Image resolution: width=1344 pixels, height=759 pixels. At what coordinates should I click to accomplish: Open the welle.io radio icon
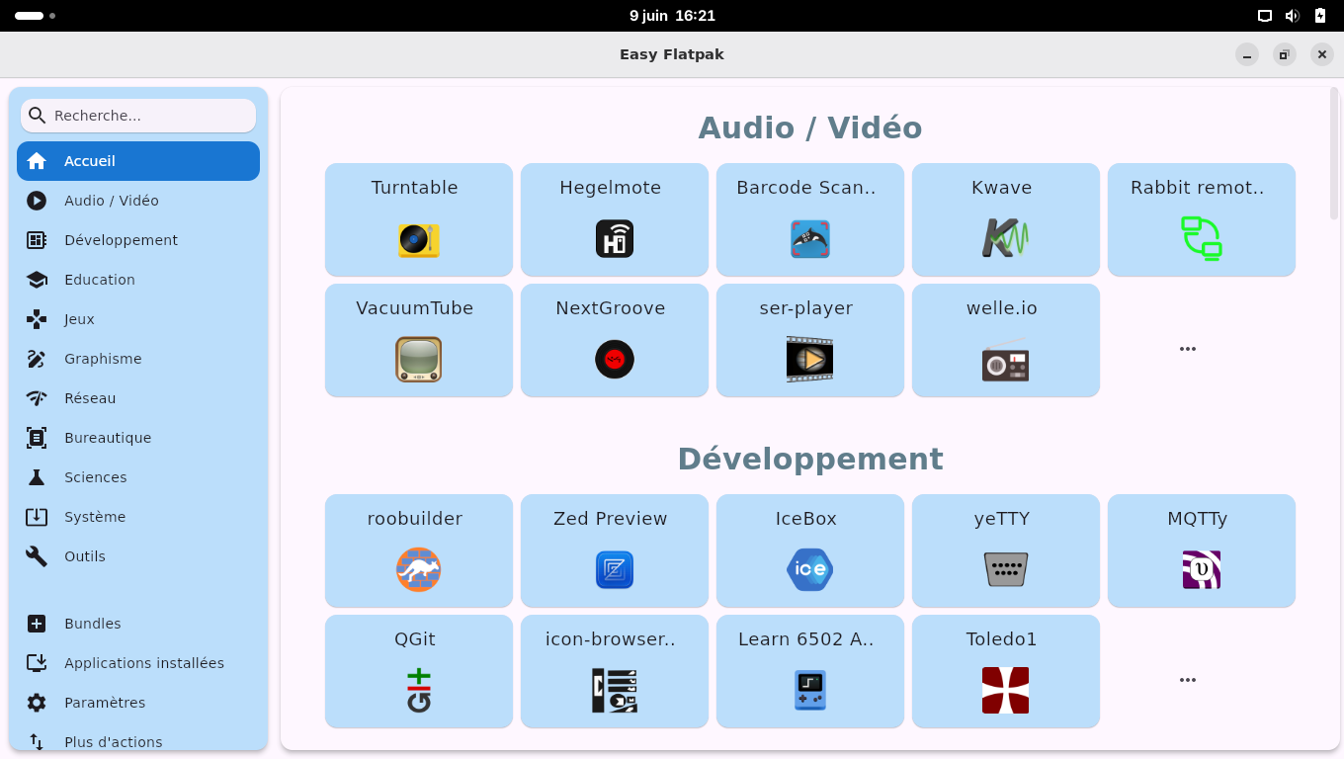(x=1006, y=360)
